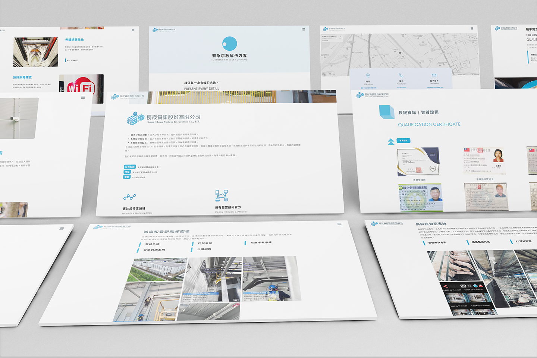This screenshot has width=537, height=358.
Task: Collapse section using the double up arrows
Action: tap(391, 142)
